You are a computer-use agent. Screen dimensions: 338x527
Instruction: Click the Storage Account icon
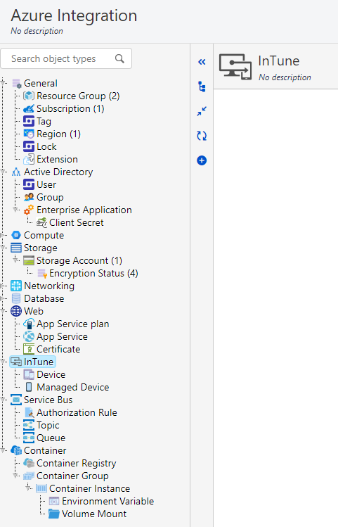tap(29, 260)
